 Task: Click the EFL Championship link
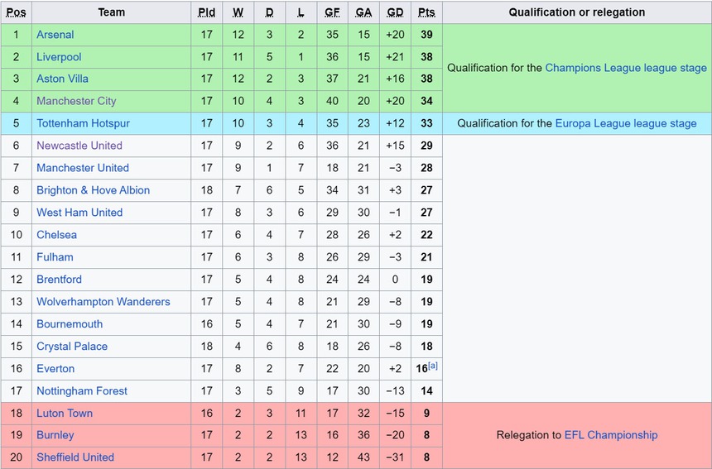(x=611, y=435)
